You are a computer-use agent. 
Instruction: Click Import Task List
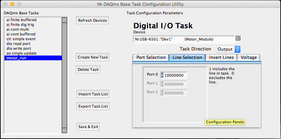93,94
